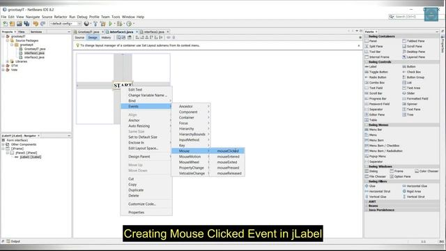Select the Progress Bar palette item

(x=376, y=99)
